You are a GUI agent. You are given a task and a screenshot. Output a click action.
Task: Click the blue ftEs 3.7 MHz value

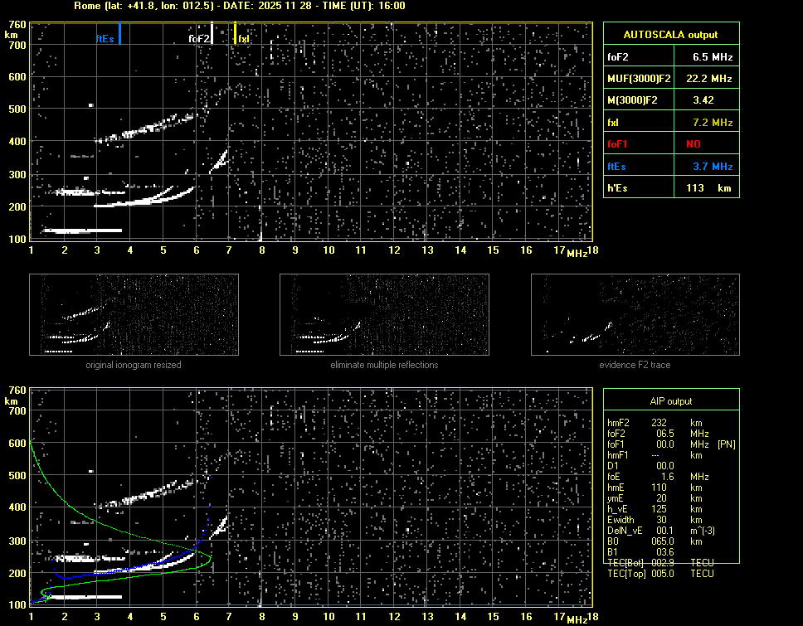point(713,167)
